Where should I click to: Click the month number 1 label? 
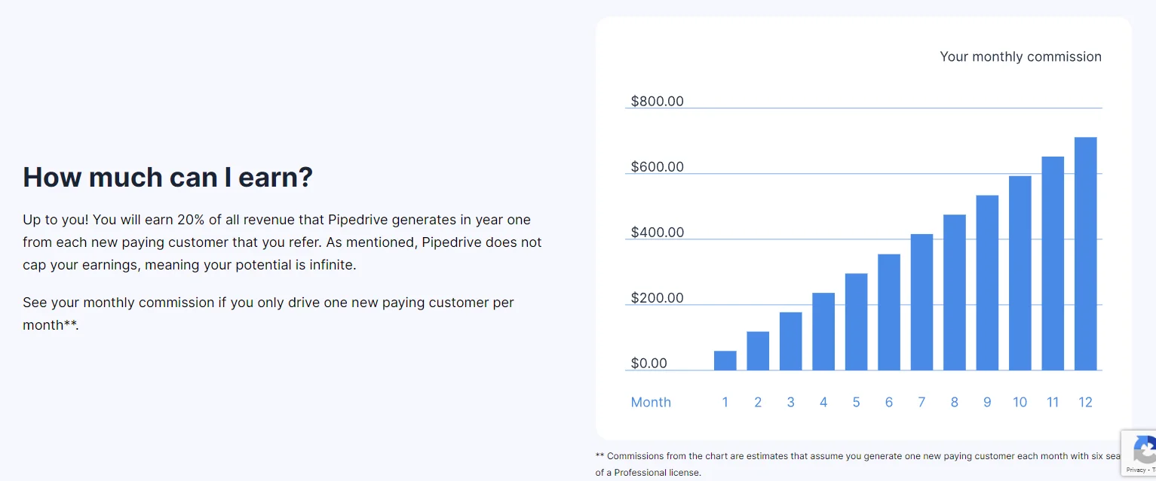725,402
